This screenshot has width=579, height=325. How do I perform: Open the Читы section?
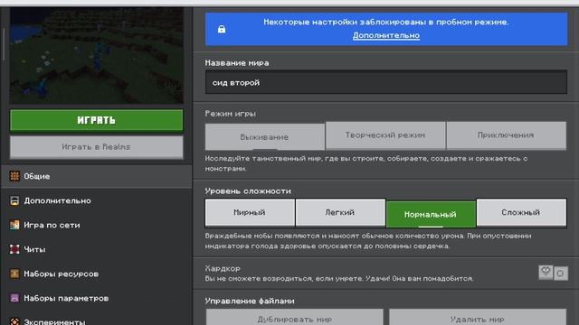click(97, 249)
